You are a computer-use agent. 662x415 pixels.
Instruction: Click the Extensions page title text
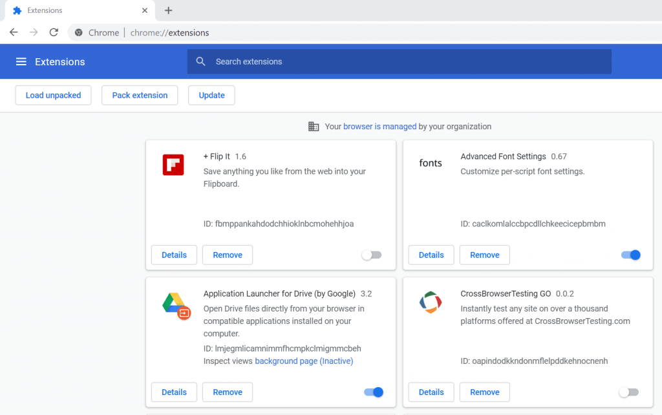[x=60, y=61]
